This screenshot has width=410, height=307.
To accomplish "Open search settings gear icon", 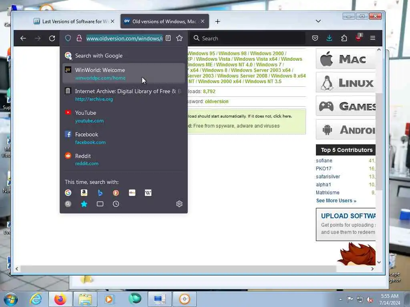I will pyautogui.click(x=179, y=203).
